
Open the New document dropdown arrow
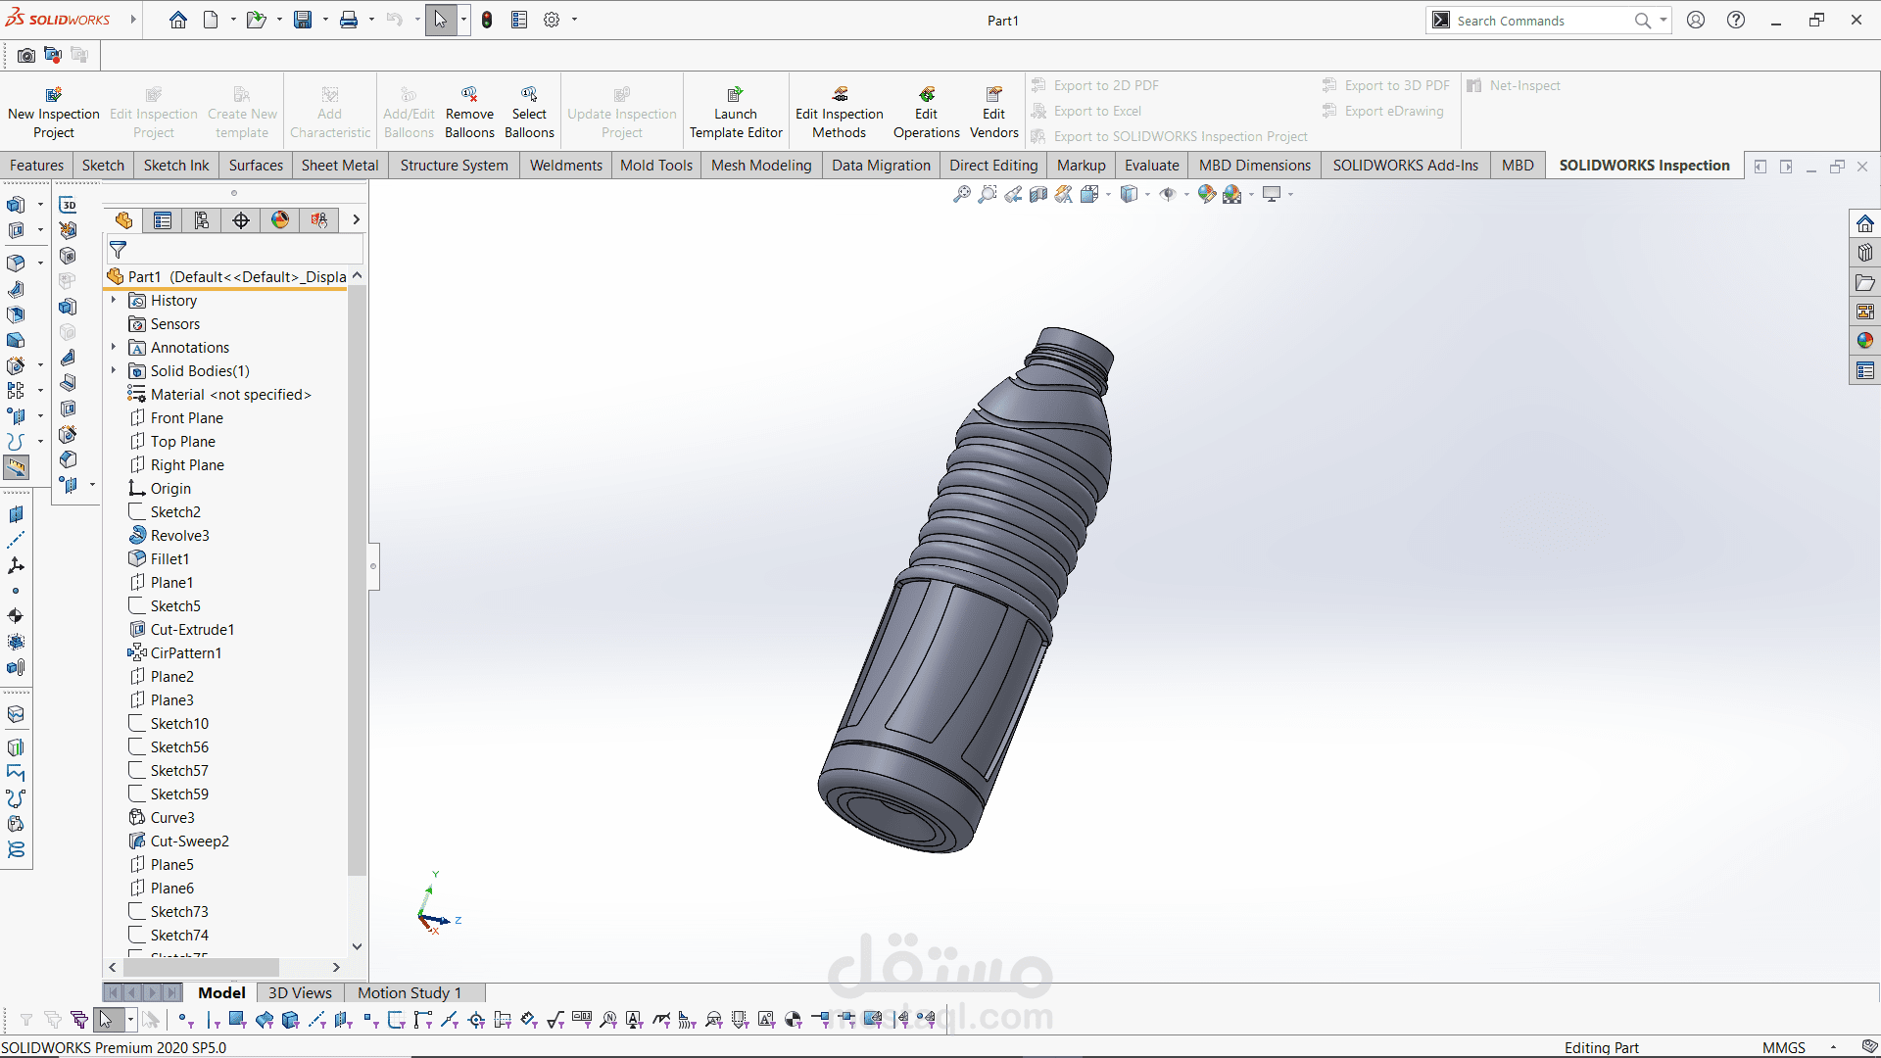[233, 20]
